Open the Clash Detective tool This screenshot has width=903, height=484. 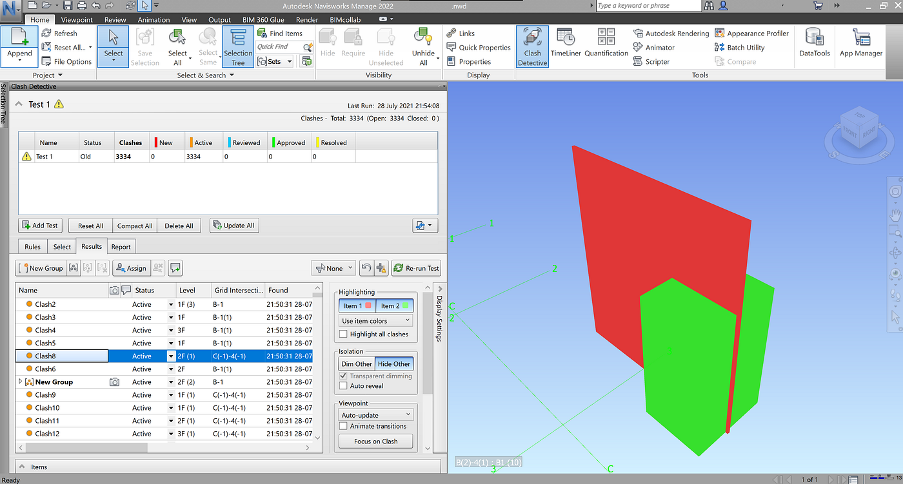(x=532, y=46)
